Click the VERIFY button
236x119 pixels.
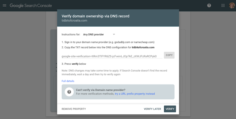170,109
